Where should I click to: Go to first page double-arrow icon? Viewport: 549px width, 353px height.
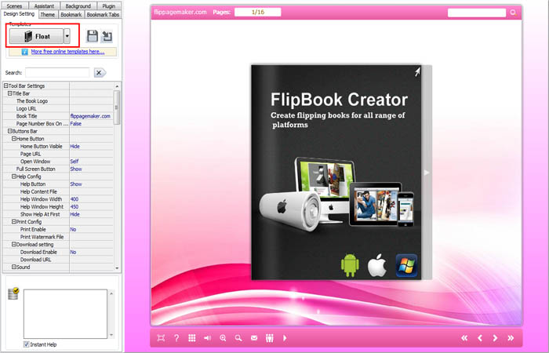(464, 338)
